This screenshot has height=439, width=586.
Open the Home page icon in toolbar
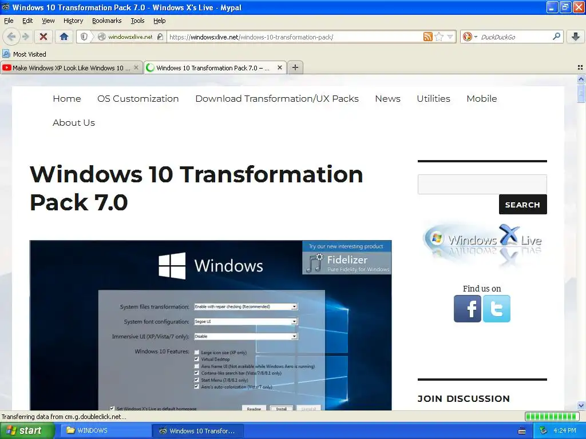(x=64, y=37)
